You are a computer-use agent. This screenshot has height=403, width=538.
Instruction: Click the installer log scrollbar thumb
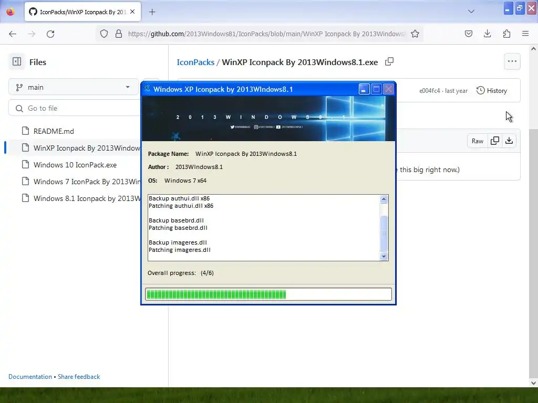384,233
